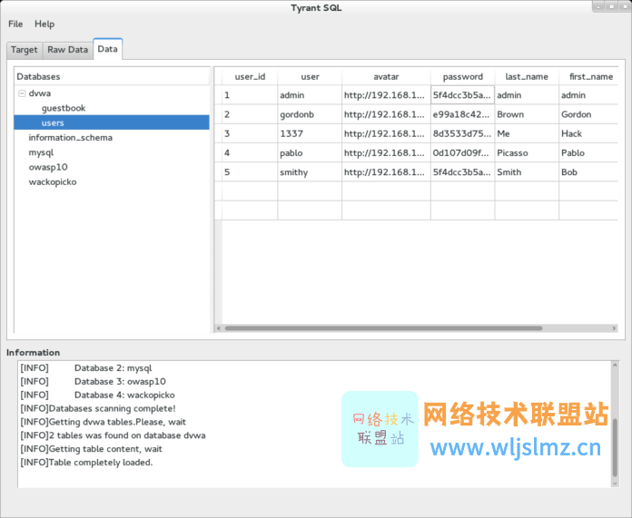The width and height of the screenshot is (632, 518).
Task: Click the first_name column header
Action: pos(588,76)
